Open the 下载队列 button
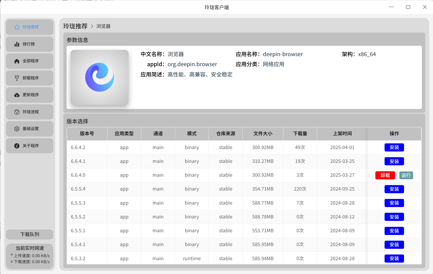Screen dimensions: 433x274 click(x=29, y=234)
